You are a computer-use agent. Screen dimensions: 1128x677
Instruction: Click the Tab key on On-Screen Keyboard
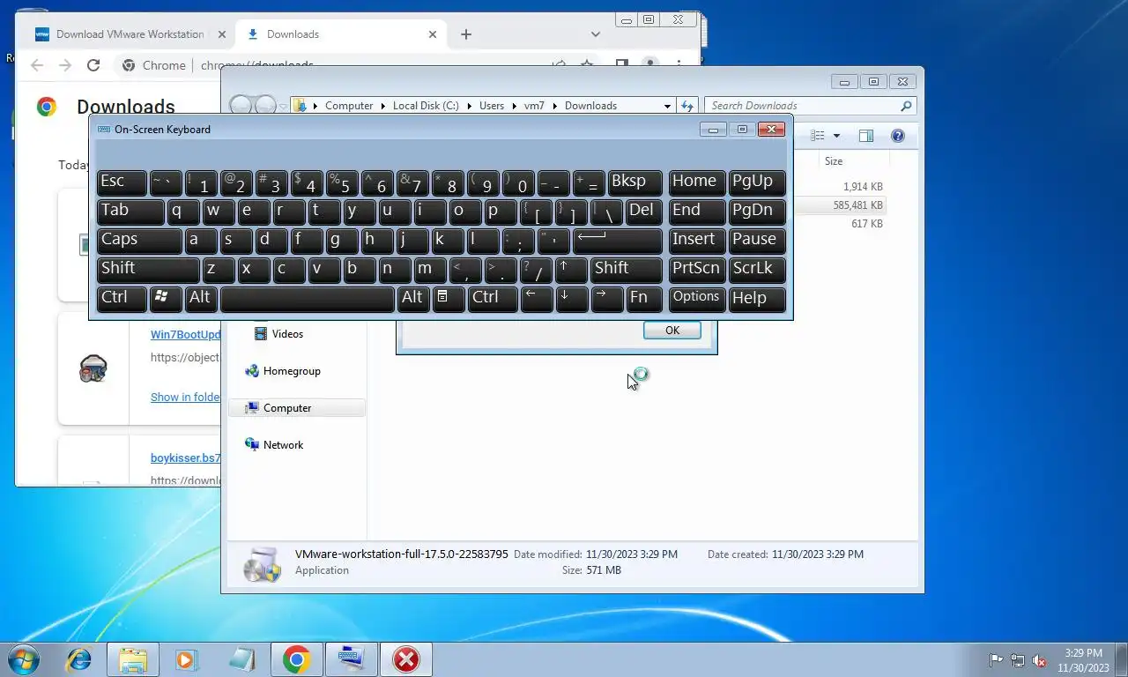click(x=130, y=211)
